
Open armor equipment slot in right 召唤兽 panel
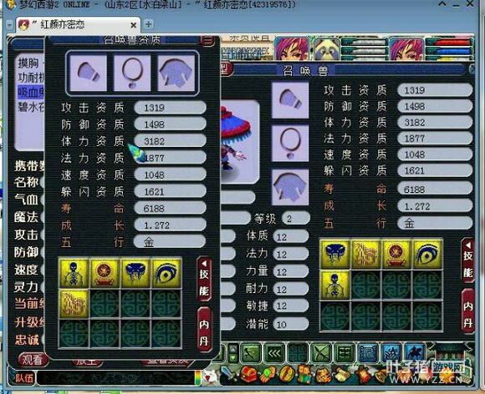coord(290,187)
